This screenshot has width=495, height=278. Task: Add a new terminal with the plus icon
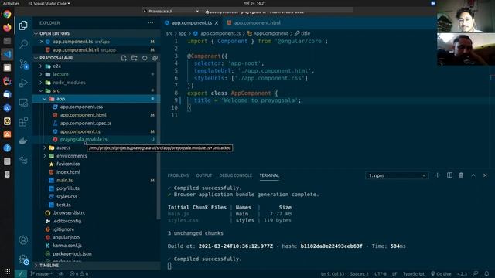pyautogui.click(x=437, y=175)
